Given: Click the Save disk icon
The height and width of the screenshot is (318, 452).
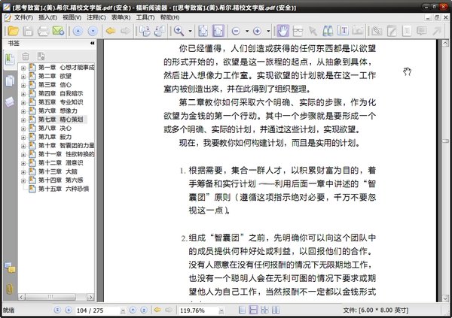Looking at the screenshot, I should (x=28, y=31).
